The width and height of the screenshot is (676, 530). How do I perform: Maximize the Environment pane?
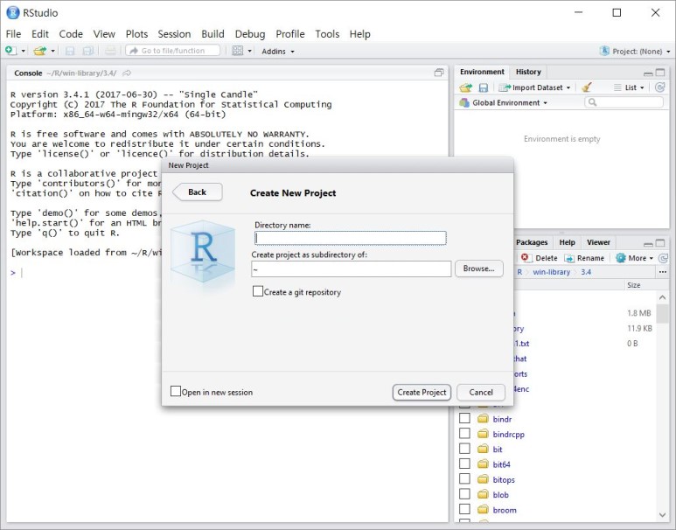[660, 73]
